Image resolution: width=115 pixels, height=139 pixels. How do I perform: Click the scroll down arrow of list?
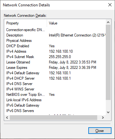tap(108, 112)
